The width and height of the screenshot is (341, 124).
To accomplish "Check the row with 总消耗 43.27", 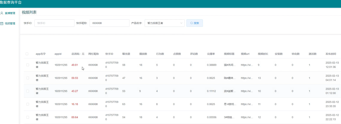I will (x=27, y=91).
